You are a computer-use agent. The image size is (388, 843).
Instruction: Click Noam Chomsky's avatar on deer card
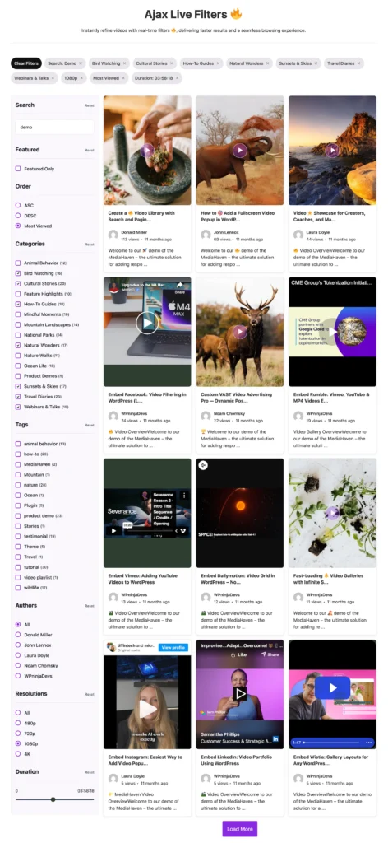tap(206, 416)
